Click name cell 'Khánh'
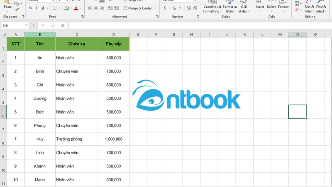This screenshot has height=187, width=332. point(40,166)
